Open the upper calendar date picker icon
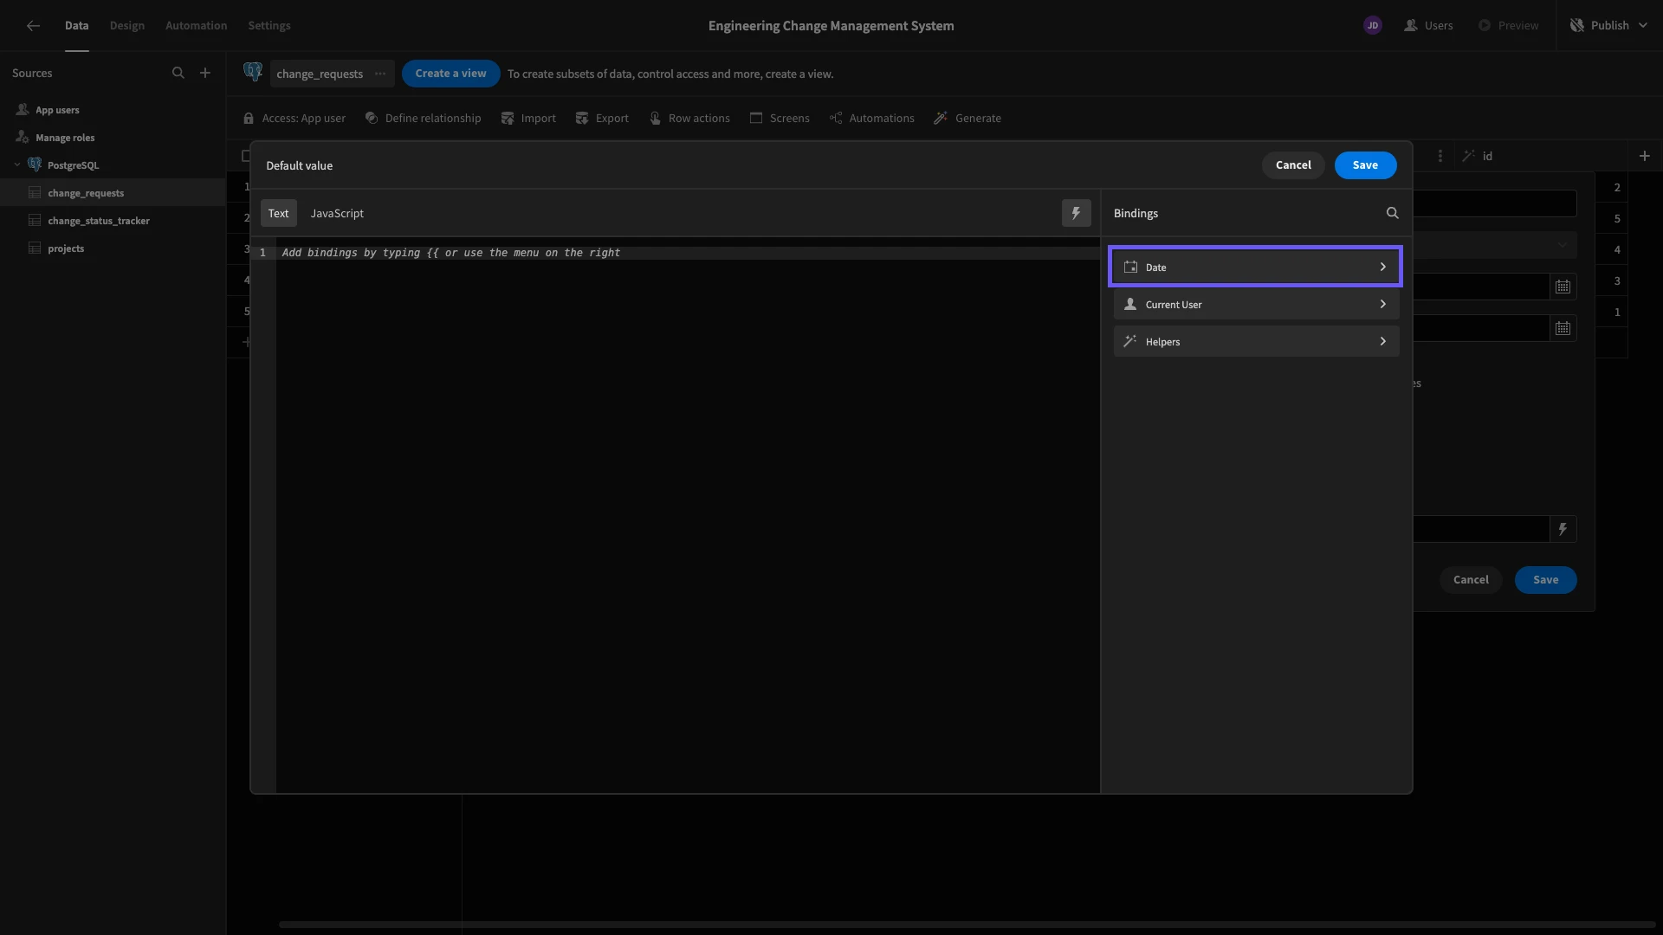 tap(1563, 287)
